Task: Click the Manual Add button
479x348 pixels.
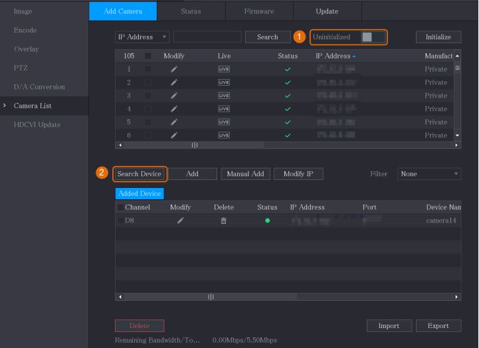Action: click(x=245, y=174)
